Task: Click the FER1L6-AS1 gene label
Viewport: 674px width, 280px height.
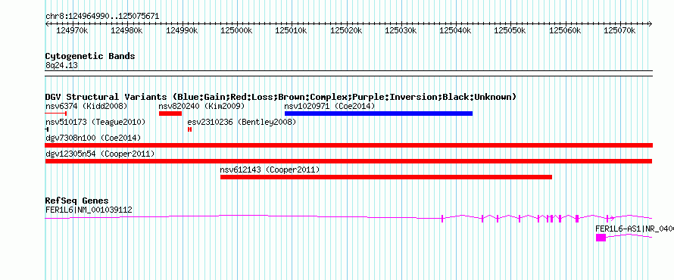Action: pyautogui.click(x=635, y=229)
